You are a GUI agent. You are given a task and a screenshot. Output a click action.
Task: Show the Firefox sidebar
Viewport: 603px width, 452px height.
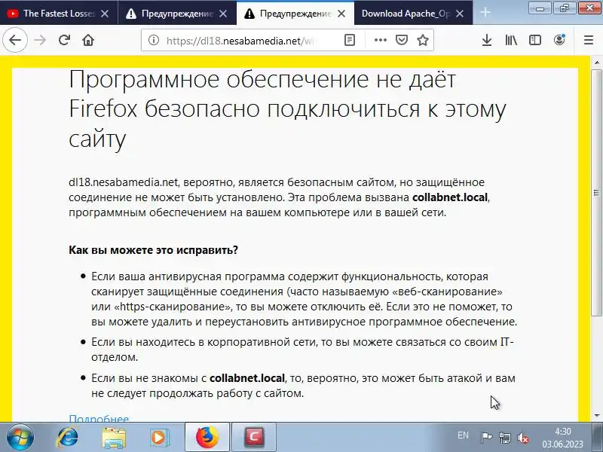[x=535, y=40]
